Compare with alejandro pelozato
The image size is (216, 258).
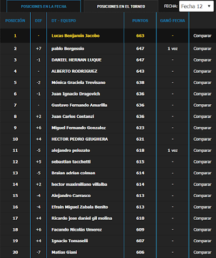click(202, 151)
